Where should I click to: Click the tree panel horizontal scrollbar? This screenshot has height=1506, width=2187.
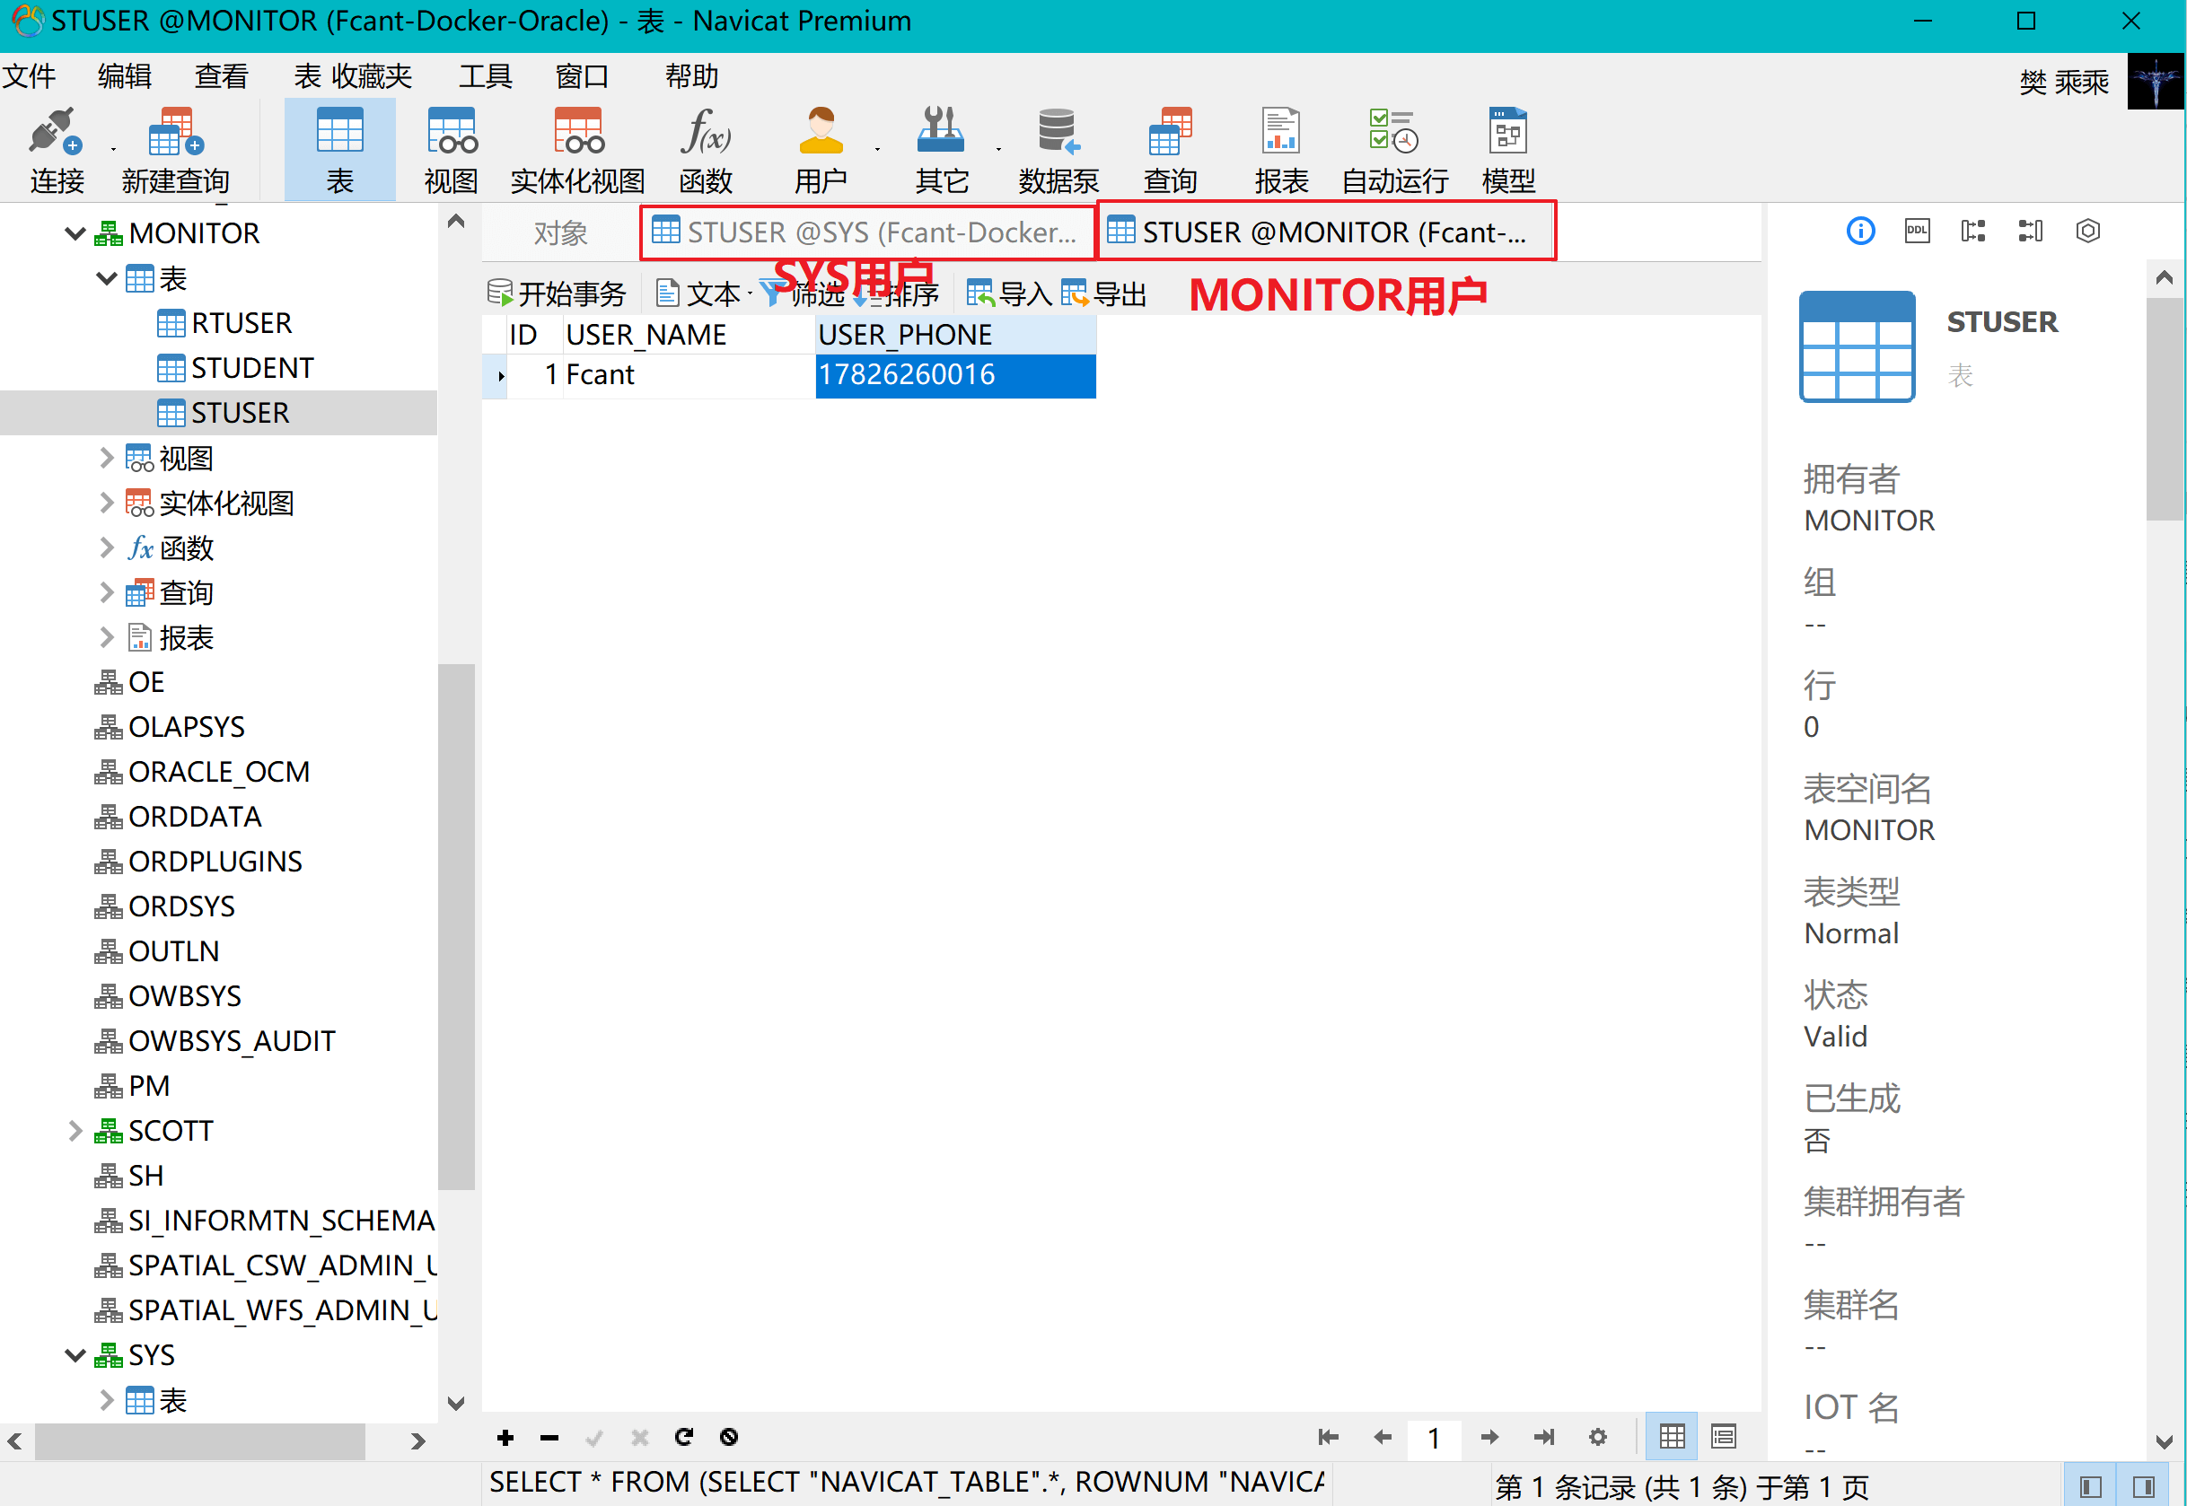click(198, 1440)
